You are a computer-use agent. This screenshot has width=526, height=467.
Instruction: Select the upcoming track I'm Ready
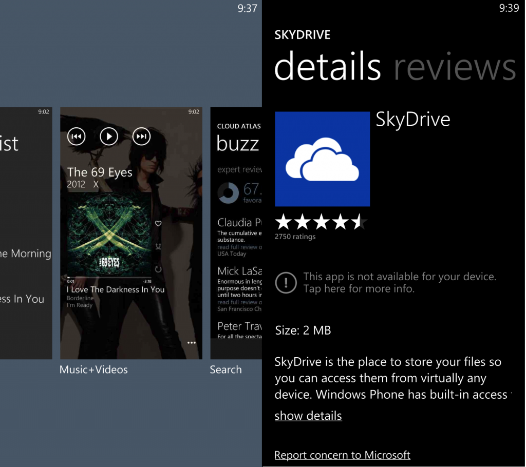pyautogui.click(x=80, y=305)
